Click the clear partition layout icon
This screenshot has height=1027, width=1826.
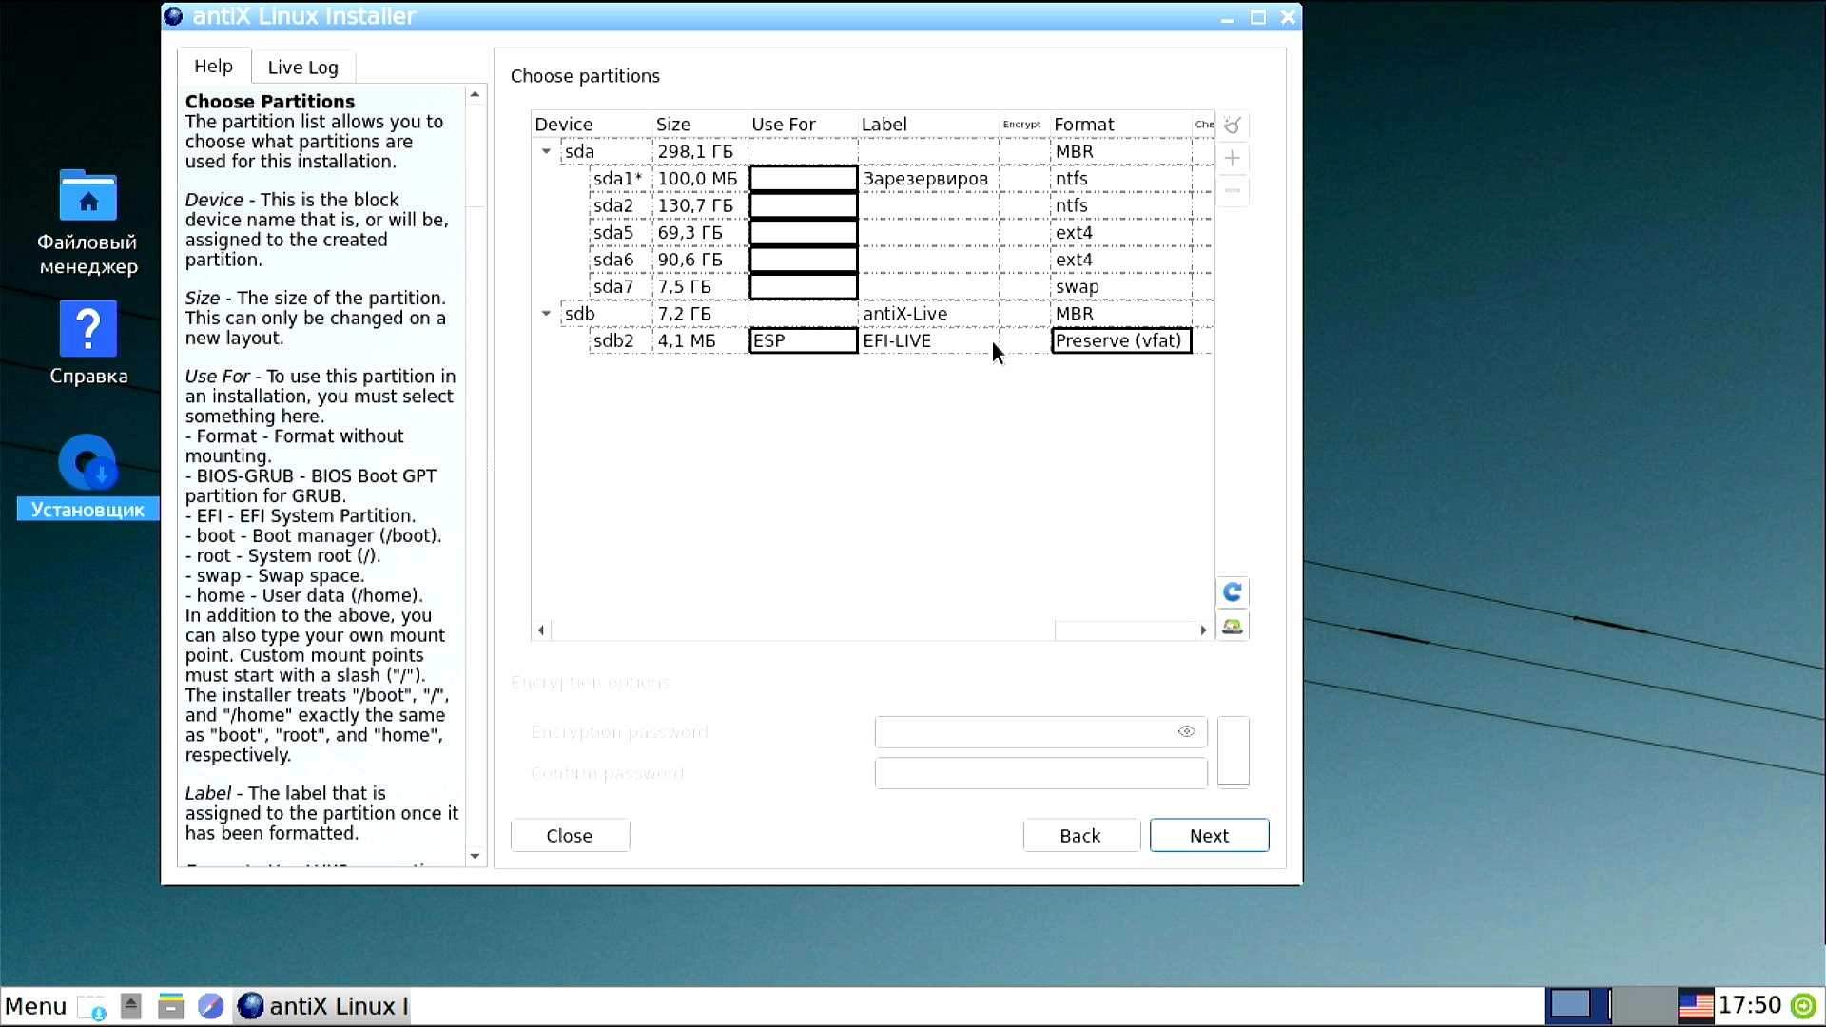tap(1233, 126)
